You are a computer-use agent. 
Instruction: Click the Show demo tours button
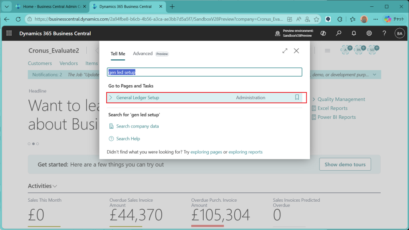[x=345, y=164]
